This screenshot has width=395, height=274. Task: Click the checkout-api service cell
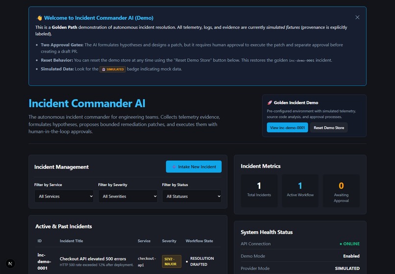click(147, 261)
